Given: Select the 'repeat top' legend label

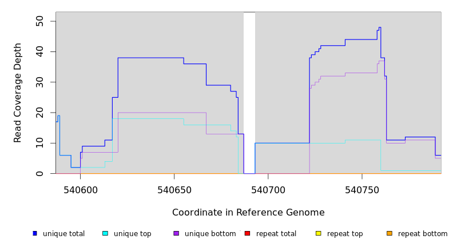Looking at the screenshot, I should coord(345,234).
